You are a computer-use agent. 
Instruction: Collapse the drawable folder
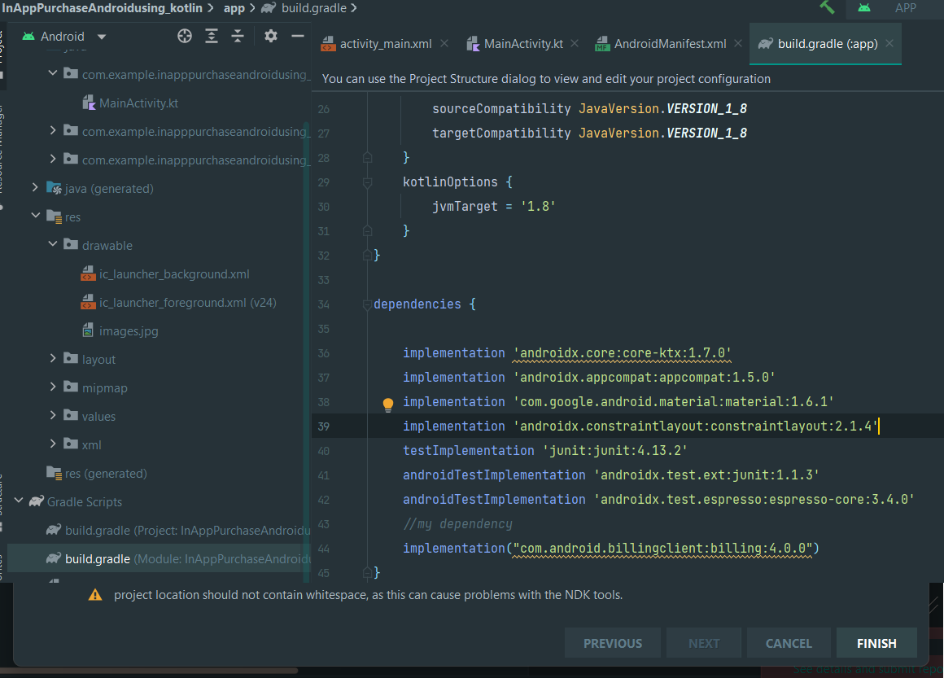pyautogui.click(x=53, y=245)
